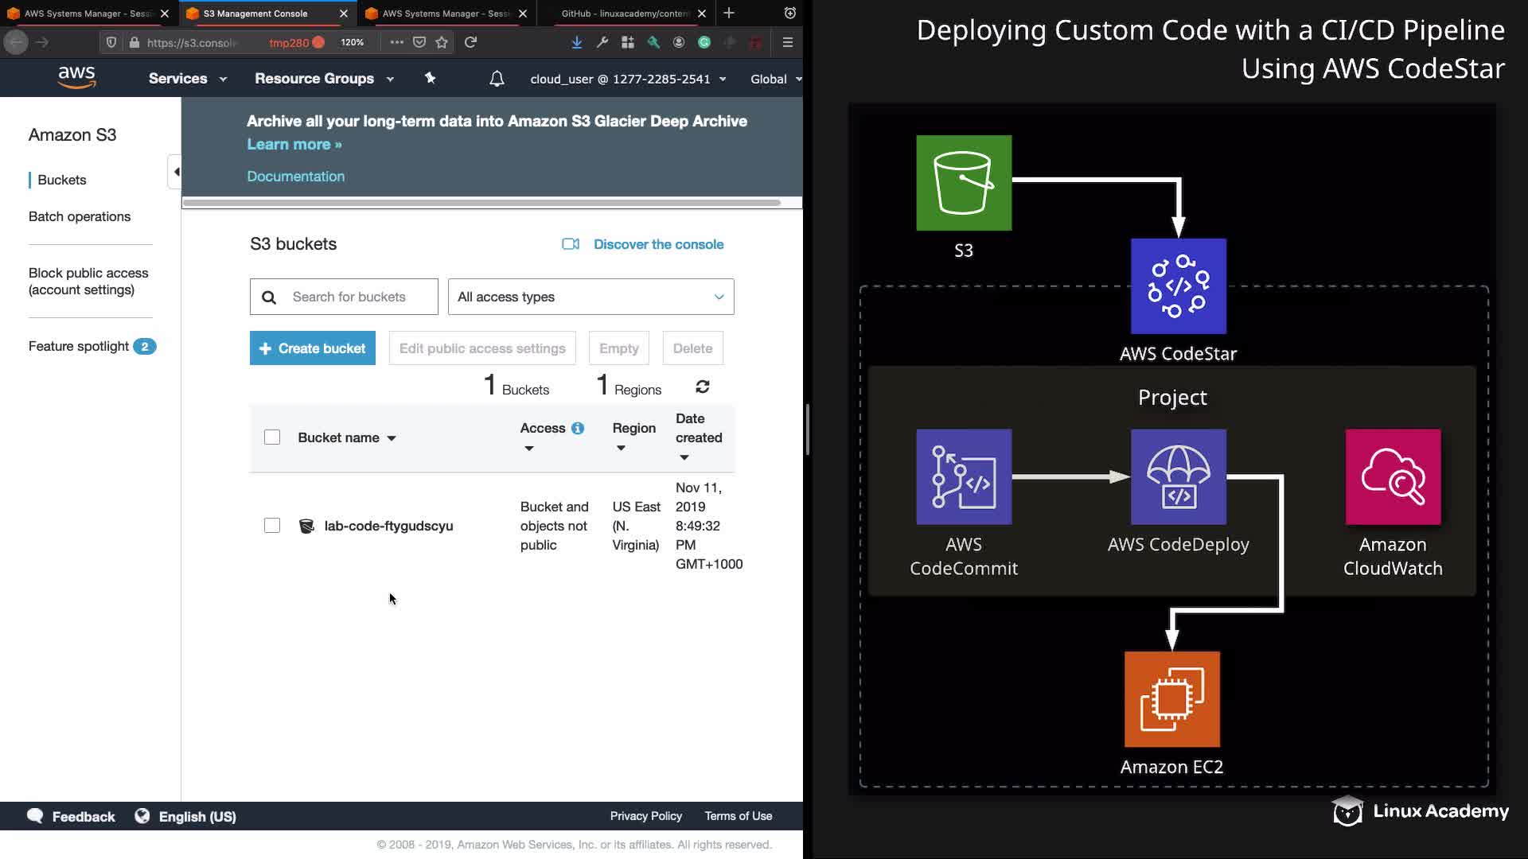Select all buckets header checkbox
This screenshot has width=1528, height=859.
pyautogui.click(x=272, y=437)
